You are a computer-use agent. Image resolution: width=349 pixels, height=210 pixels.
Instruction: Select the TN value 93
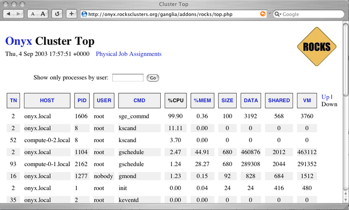click(13, 164)
